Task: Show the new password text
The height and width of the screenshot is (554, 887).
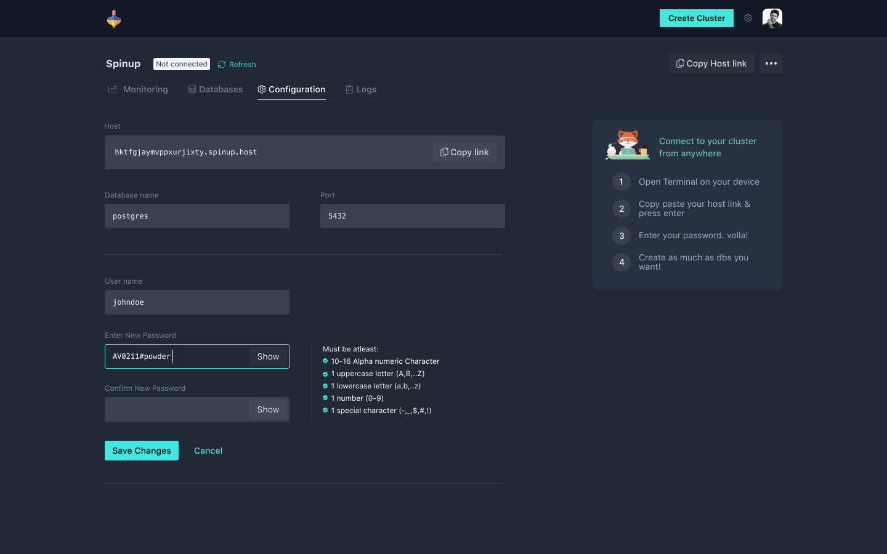Action: tap(268, 356)
